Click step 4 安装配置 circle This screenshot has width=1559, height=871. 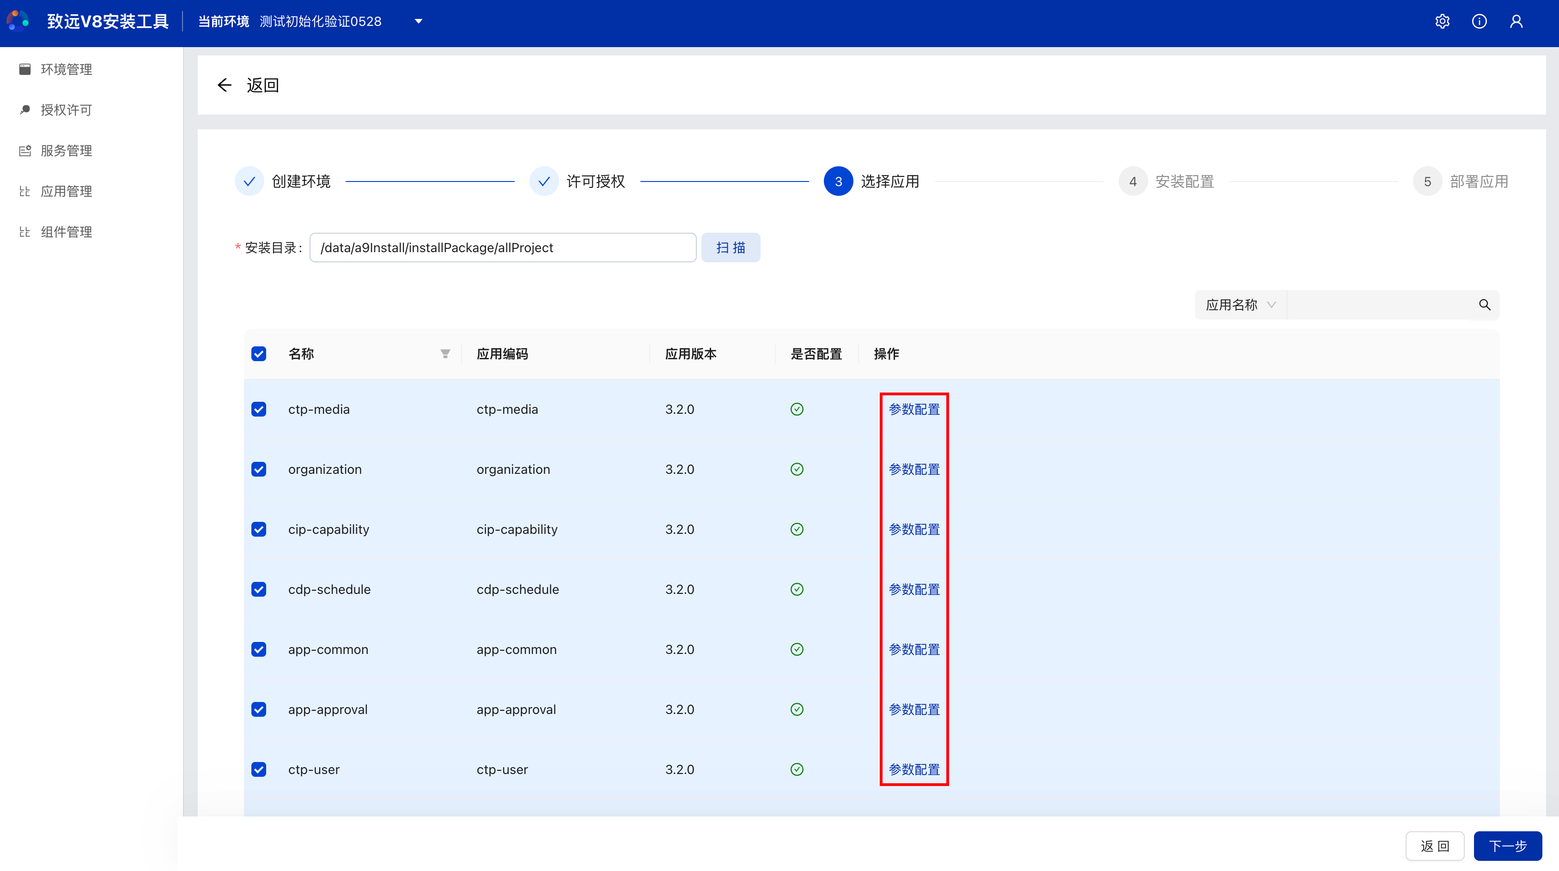click(1133, 181)
